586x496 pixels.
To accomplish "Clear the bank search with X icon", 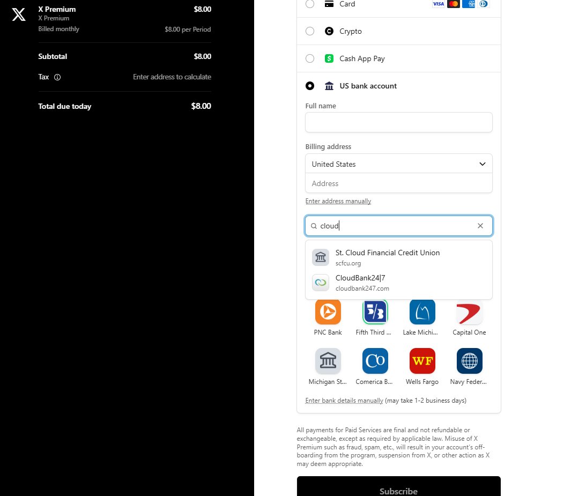I will pyautogui.click(x=480, y=226).
